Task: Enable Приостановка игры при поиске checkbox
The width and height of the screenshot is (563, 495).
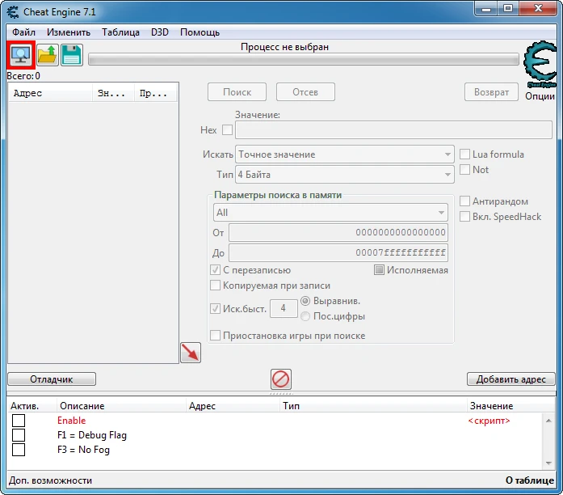Action: (x=215, y=336)
